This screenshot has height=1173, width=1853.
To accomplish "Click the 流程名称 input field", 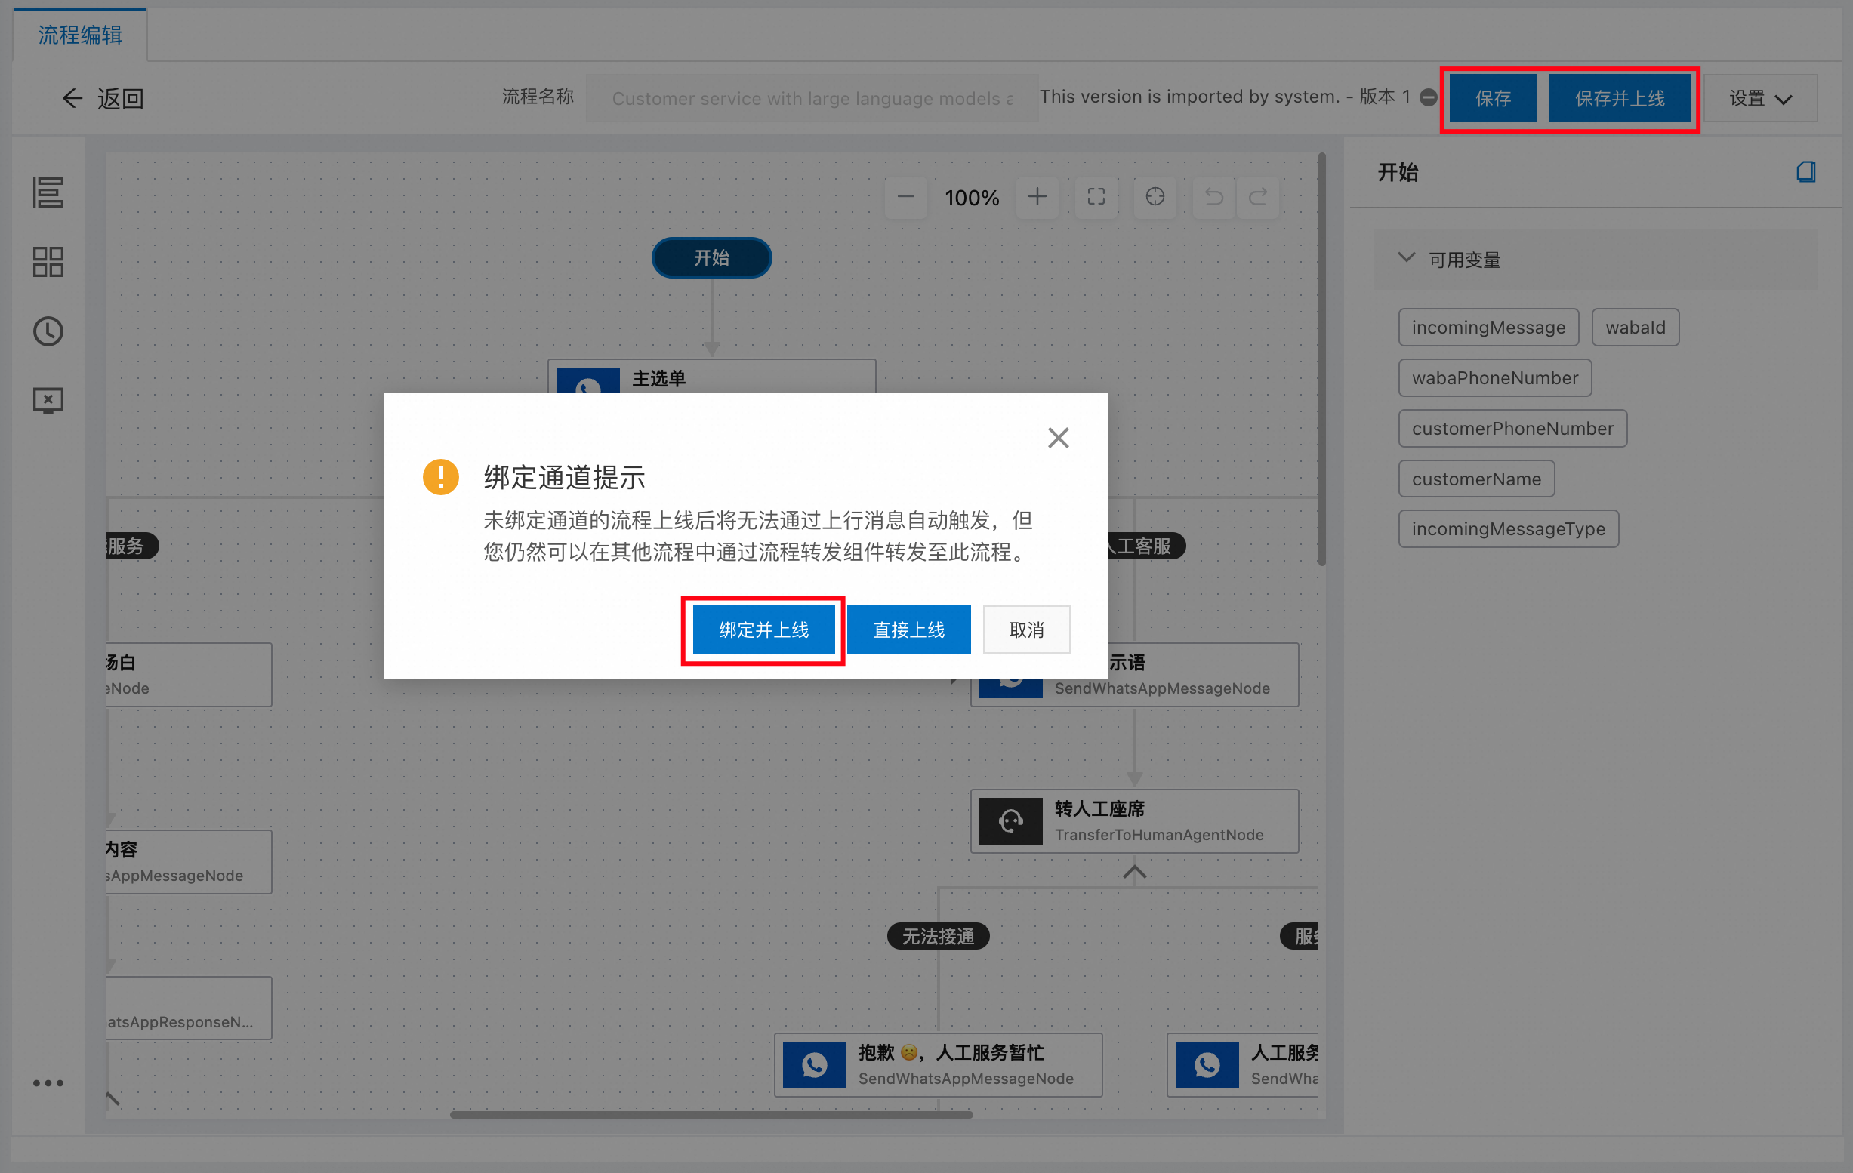I will click(811, 97).
